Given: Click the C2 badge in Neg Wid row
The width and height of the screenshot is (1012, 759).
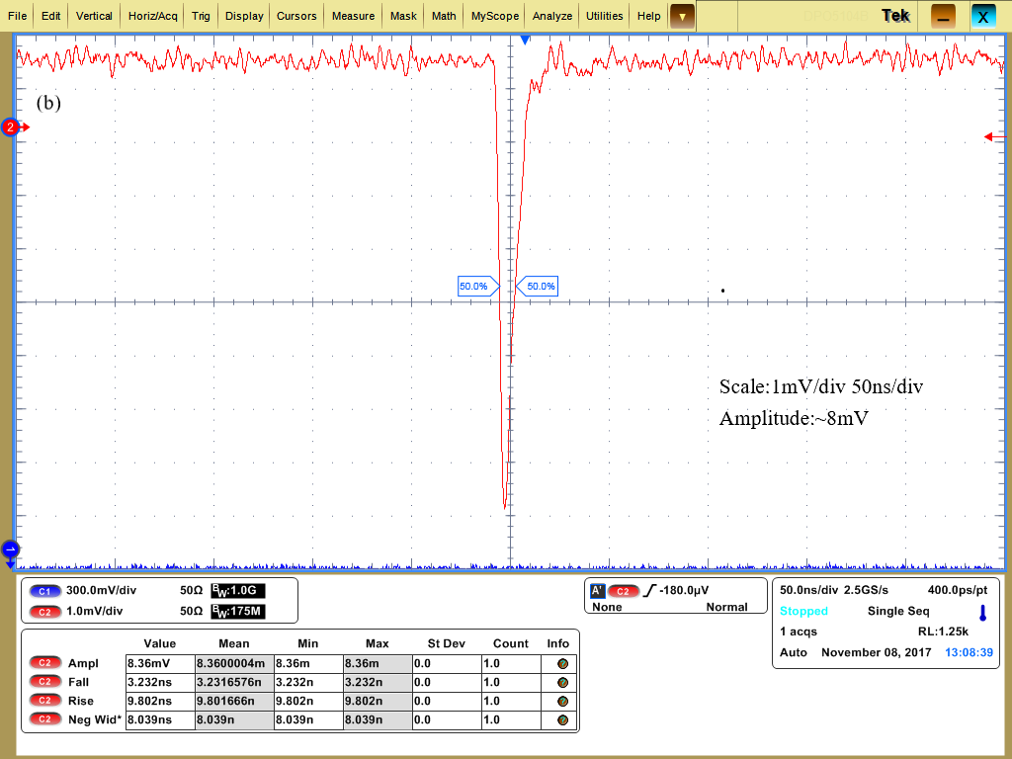Looking at the screenshot, I should (44, 719).
